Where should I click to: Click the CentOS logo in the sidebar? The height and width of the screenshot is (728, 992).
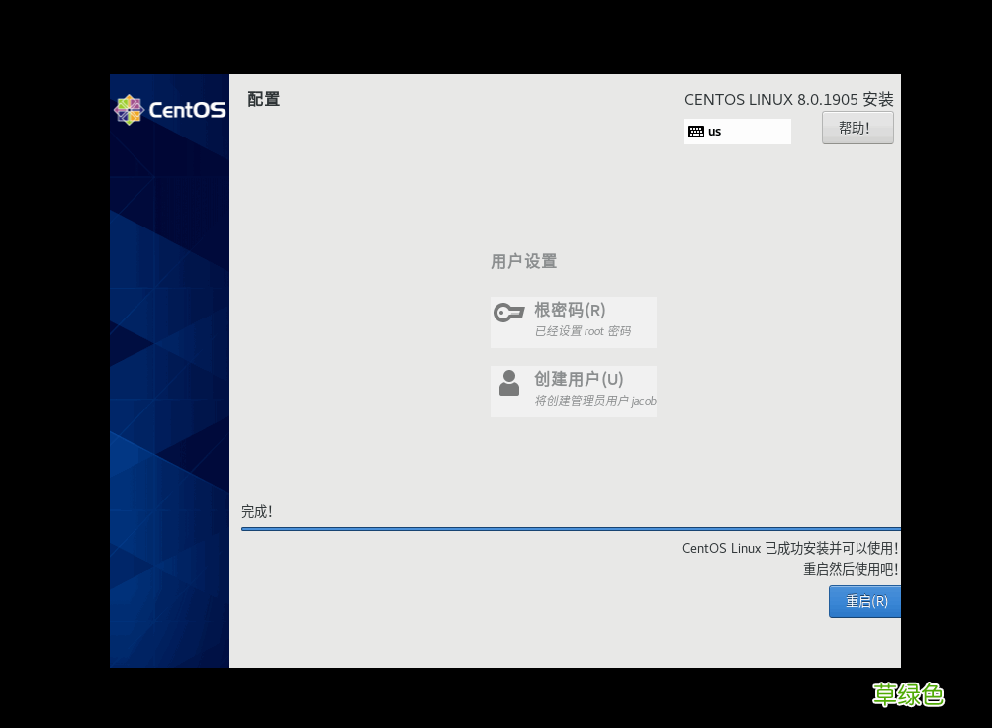(x=129, y=109)
